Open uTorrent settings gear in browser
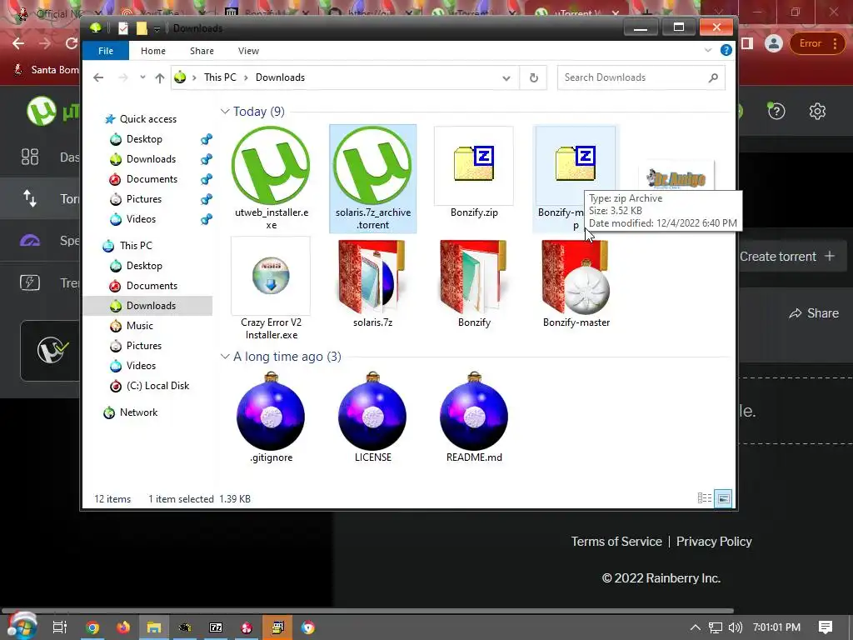The image size is (853, 640). tap(817, 111)
